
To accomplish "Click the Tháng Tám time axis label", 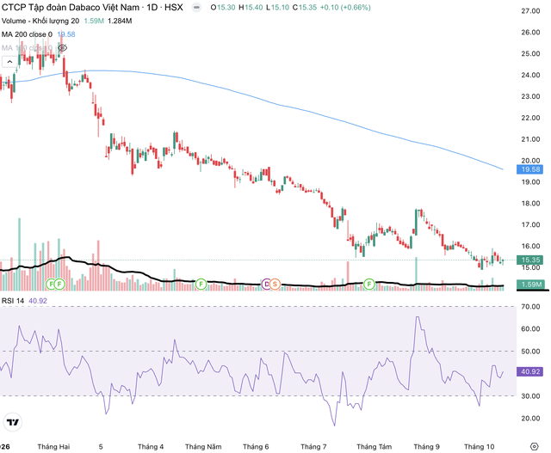I will click(374, 447).
